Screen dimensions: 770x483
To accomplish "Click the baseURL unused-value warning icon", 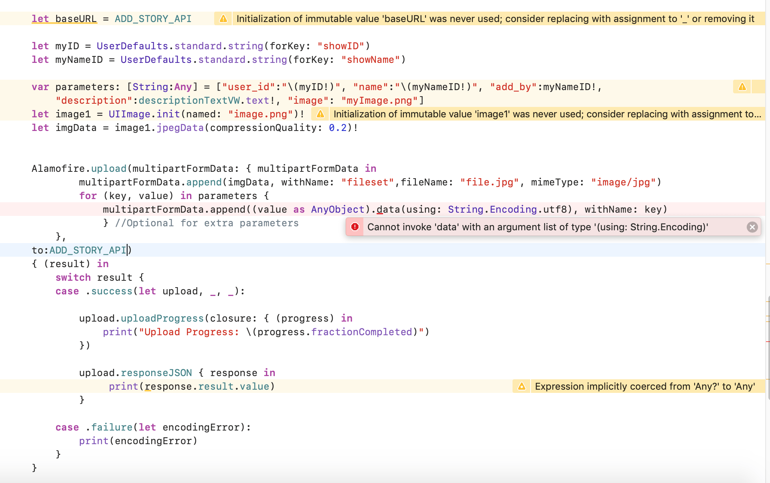I will click(x=223, y=19).
